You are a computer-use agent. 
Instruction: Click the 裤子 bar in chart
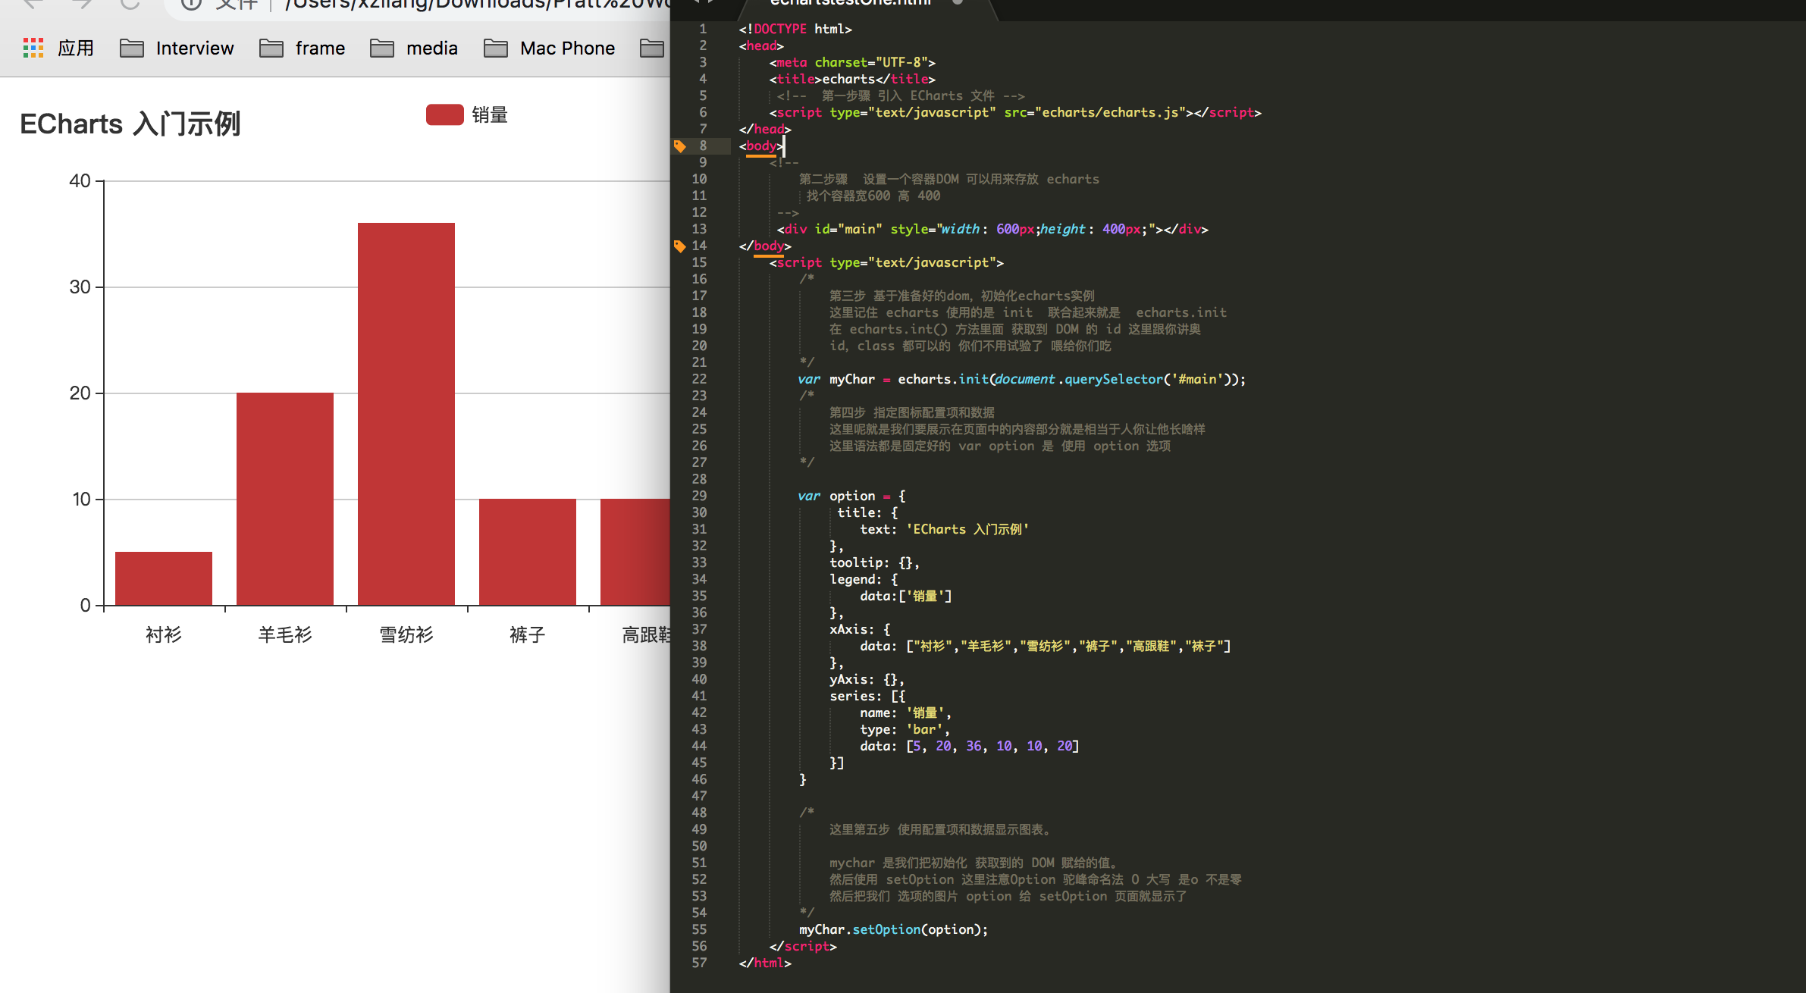[x=528, y=551]
